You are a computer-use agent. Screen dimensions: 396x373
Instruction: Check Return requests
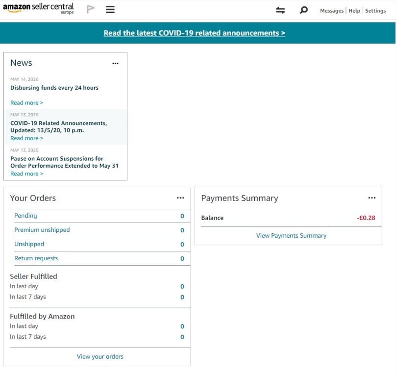tap(36, 258)
